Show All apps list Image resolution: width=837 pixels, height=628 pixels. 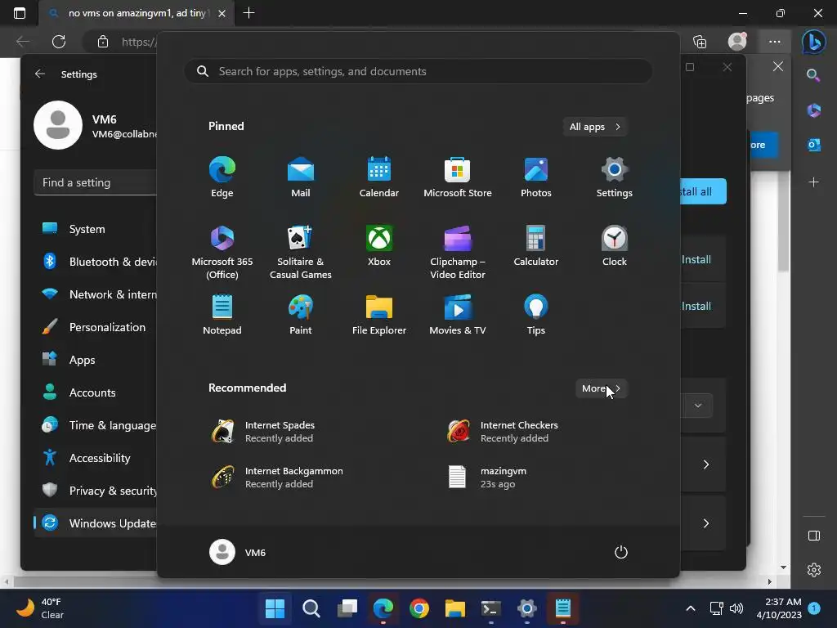coord(595,127)
